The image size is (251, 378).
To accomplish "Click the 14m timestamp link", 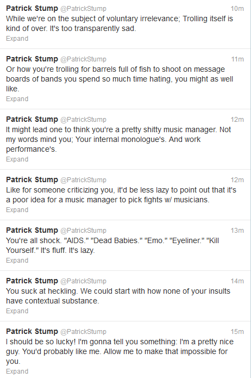I will (237, 281).
